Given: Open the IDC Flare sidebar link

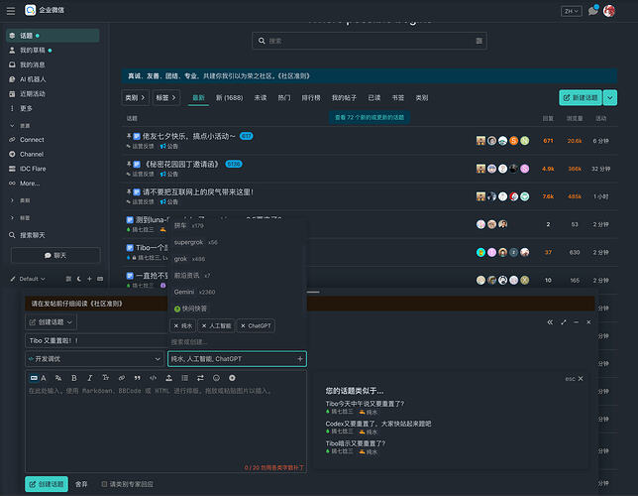Looking at the screenshot, I should coord(53,169).
